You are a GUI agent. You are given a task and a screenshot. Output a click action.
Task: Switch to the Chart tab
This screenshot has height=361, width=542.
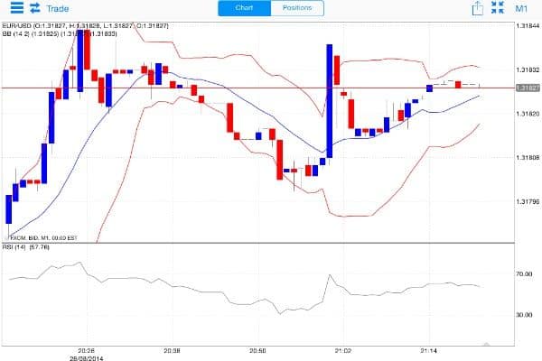(x=245, y=8)
